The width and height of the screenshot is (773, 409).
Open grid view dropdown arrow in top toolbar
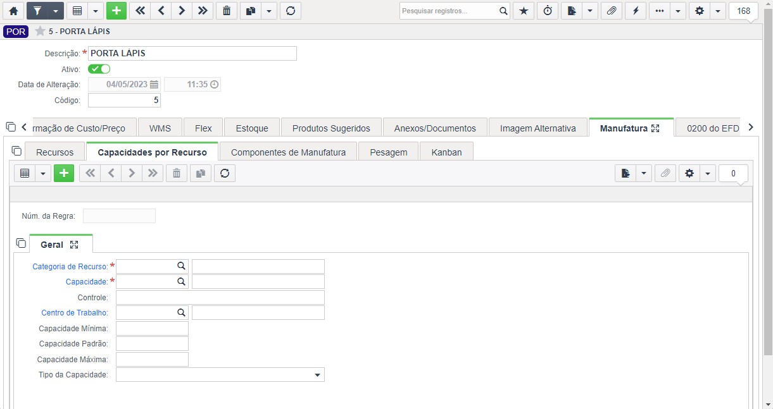tap(96, 11)
